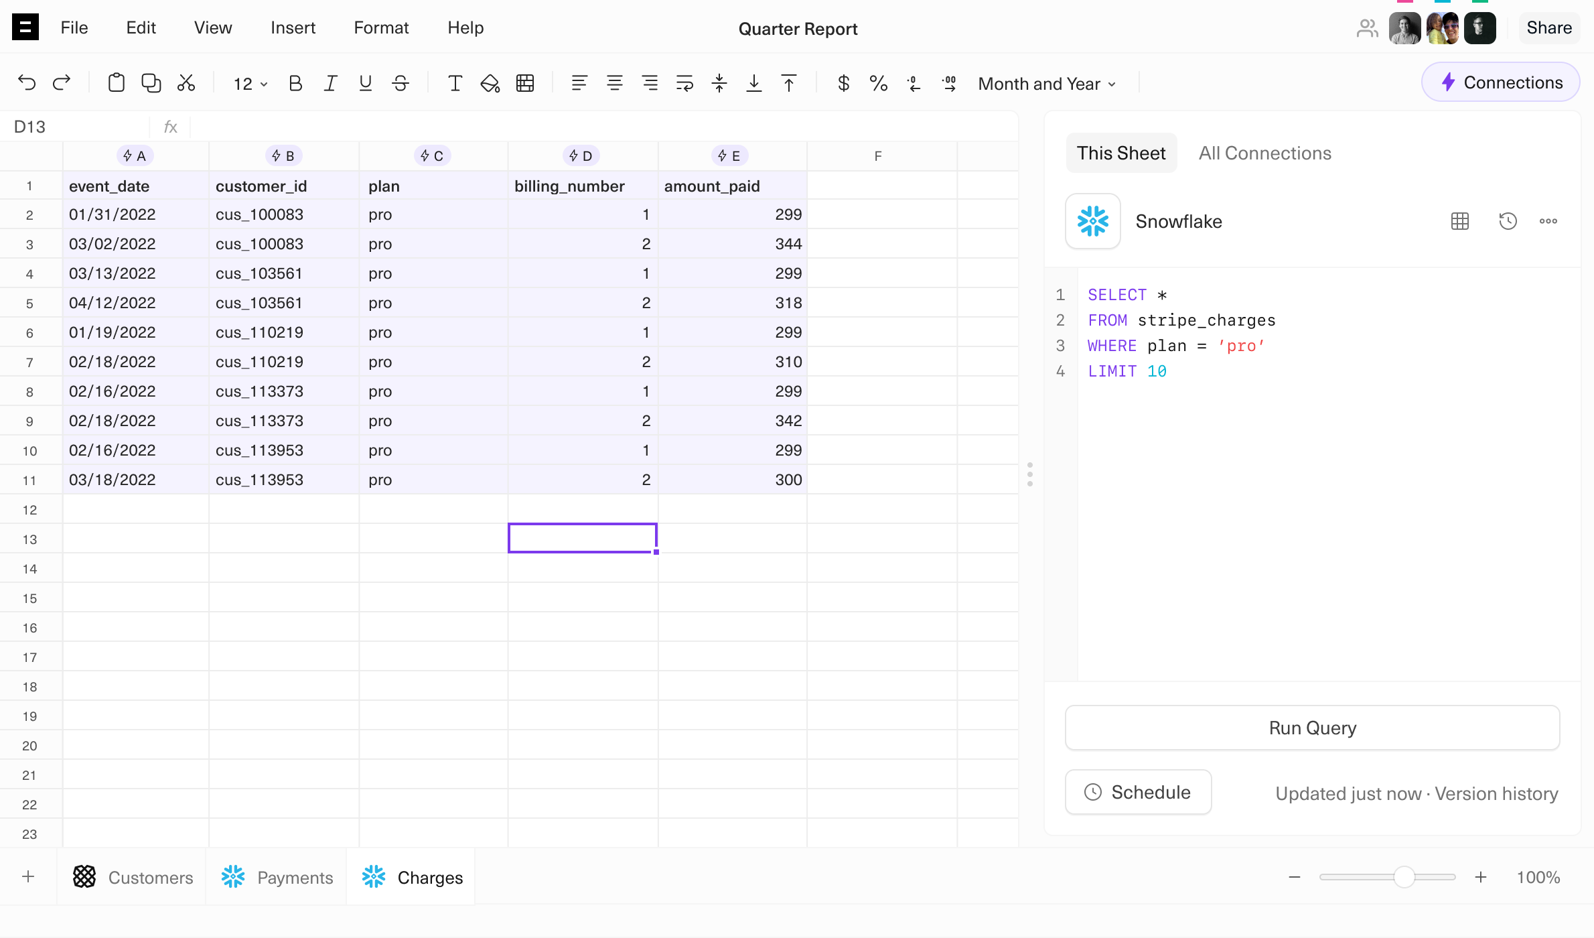Click the zoom slider handle
Screen dimensions: 1594x938
click(1404, 877)
